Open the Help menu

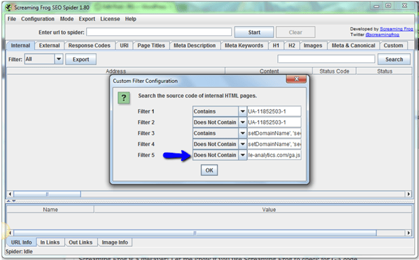click(131, 19)
